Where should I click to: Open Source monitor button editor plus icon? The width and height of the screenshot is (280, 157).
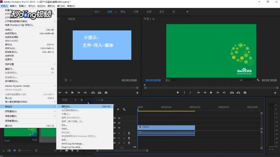(x=137, y=93)
